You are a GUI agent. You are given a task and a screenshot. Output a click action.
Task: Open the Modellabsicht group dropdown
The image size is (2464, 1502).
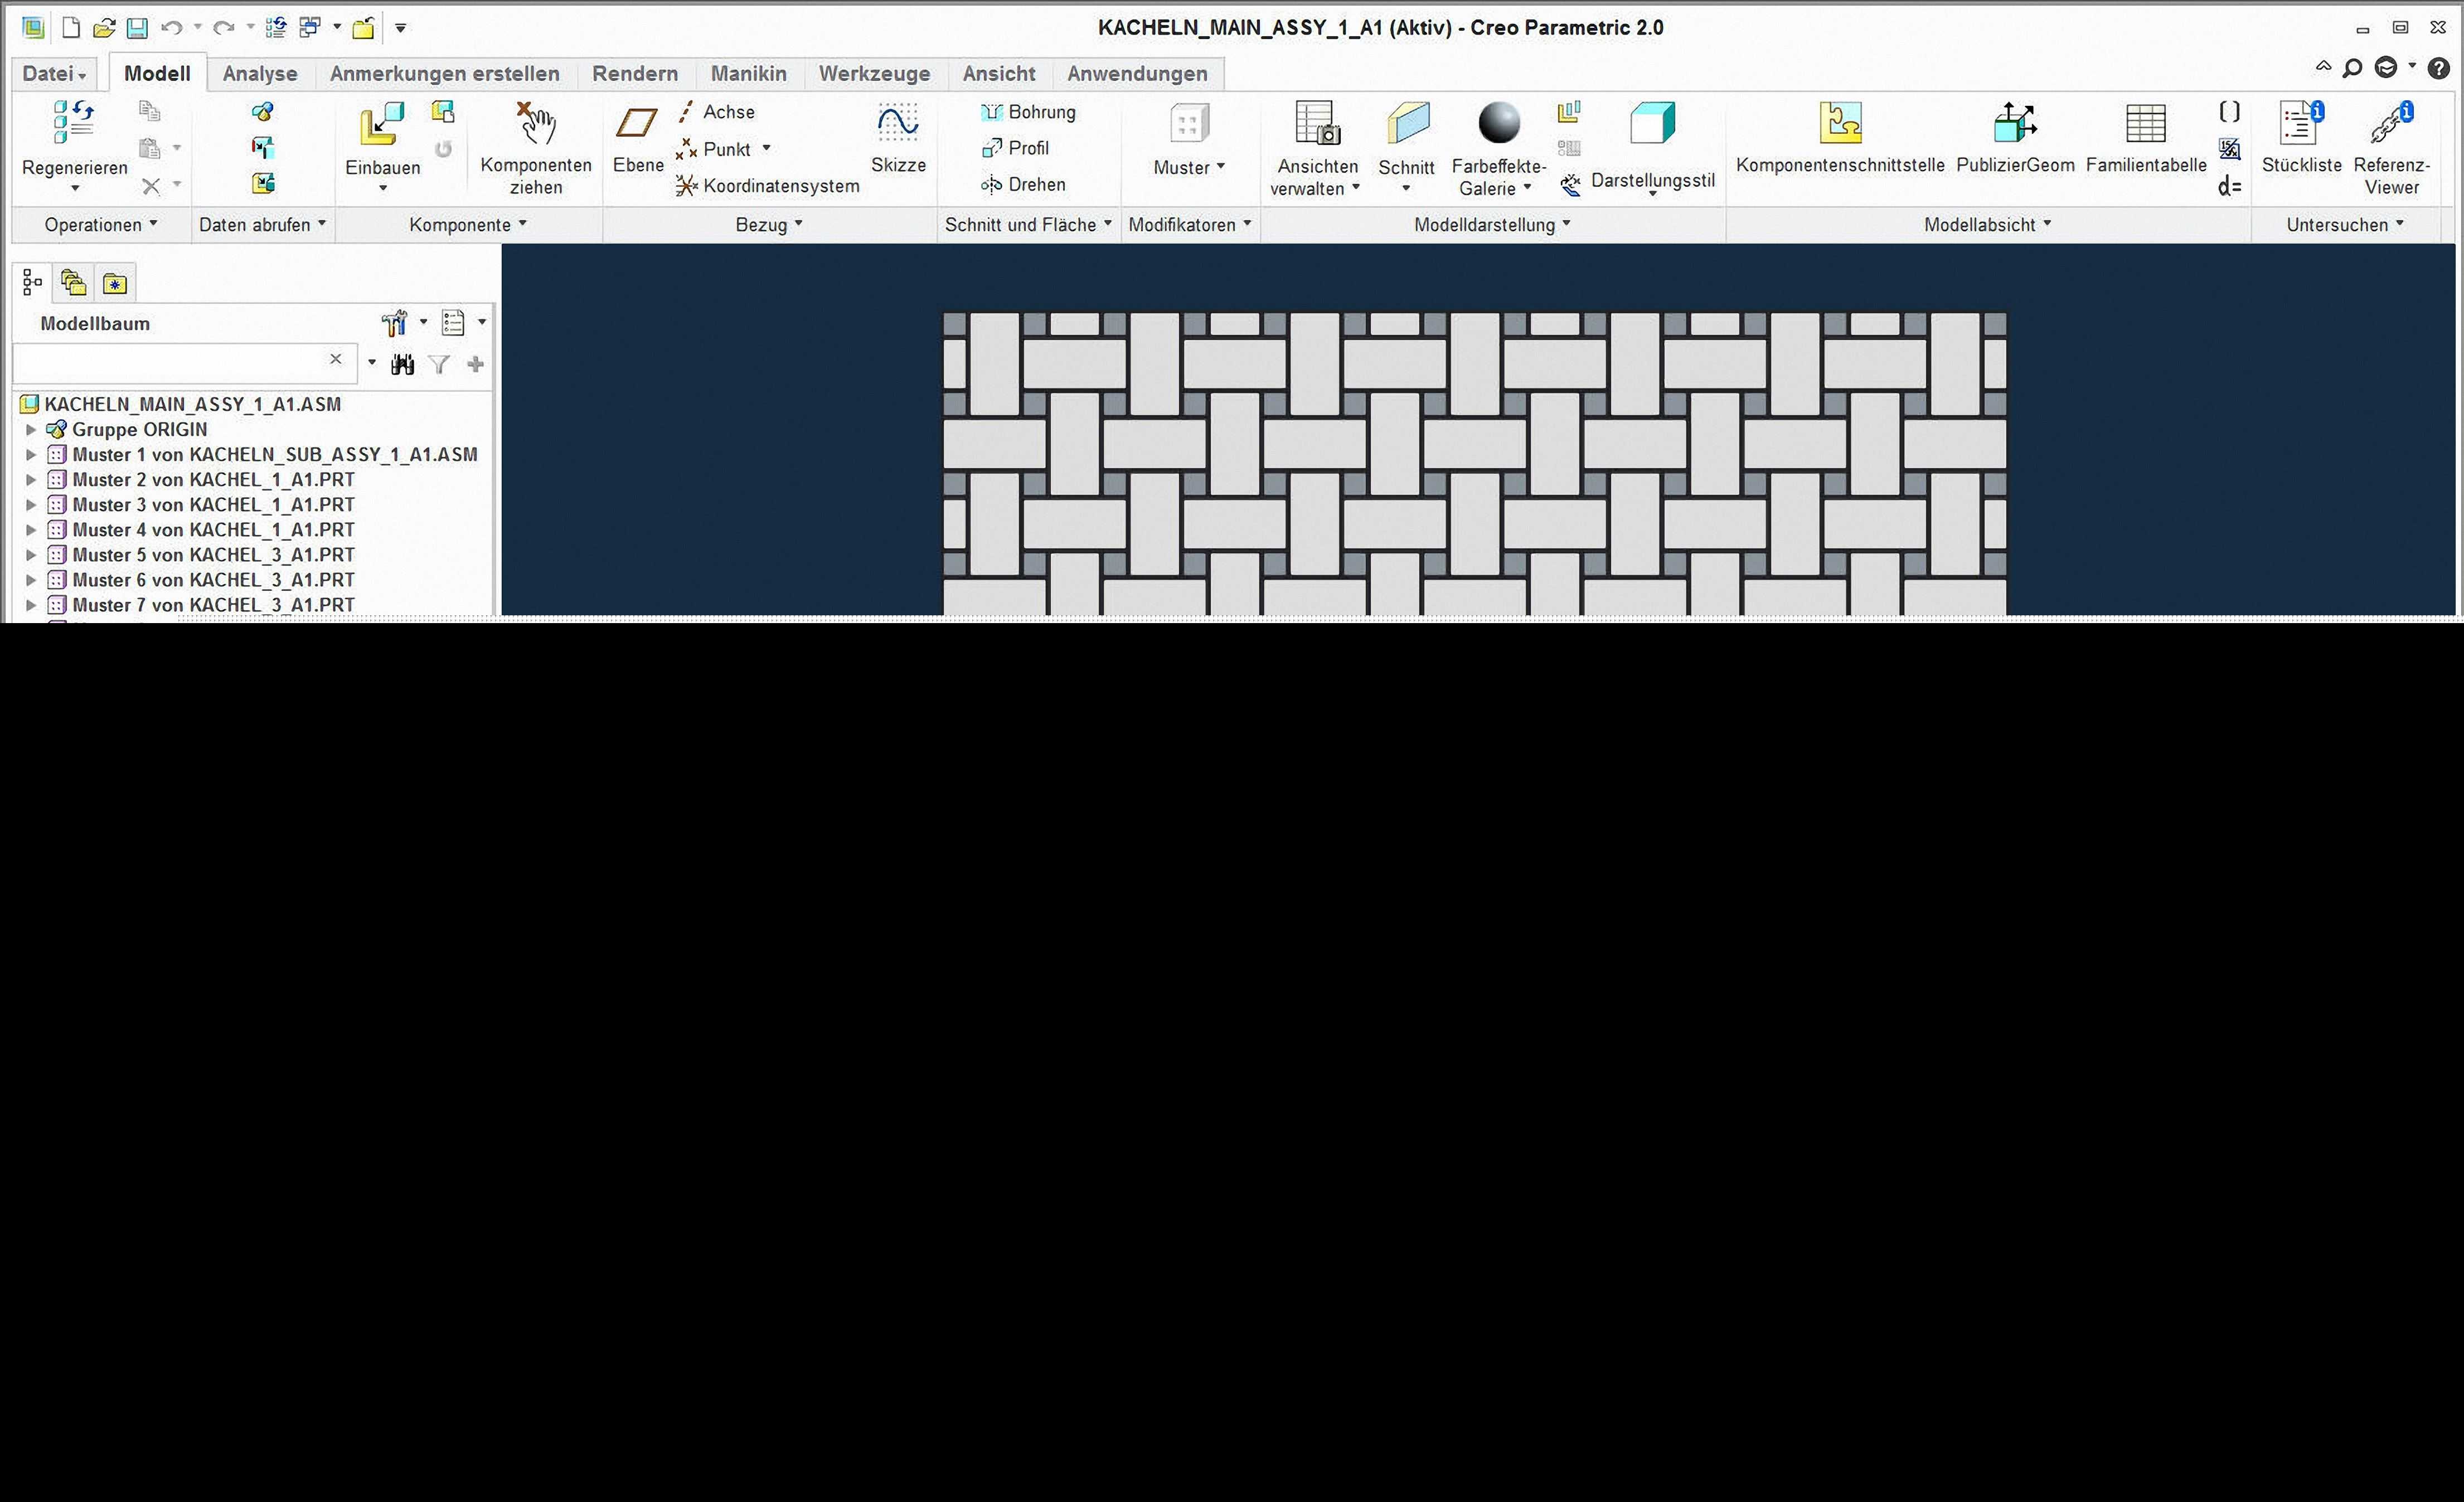(1987, 225)
